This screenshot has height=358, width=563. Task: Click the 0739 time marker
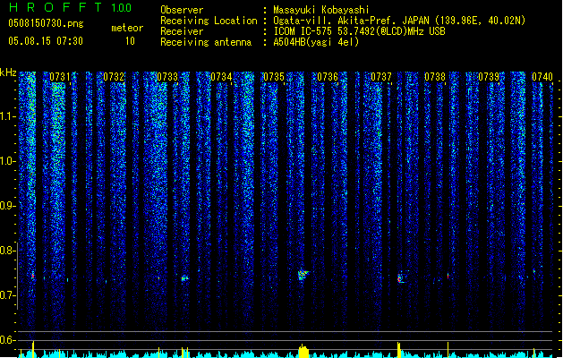tap(489, 77)
